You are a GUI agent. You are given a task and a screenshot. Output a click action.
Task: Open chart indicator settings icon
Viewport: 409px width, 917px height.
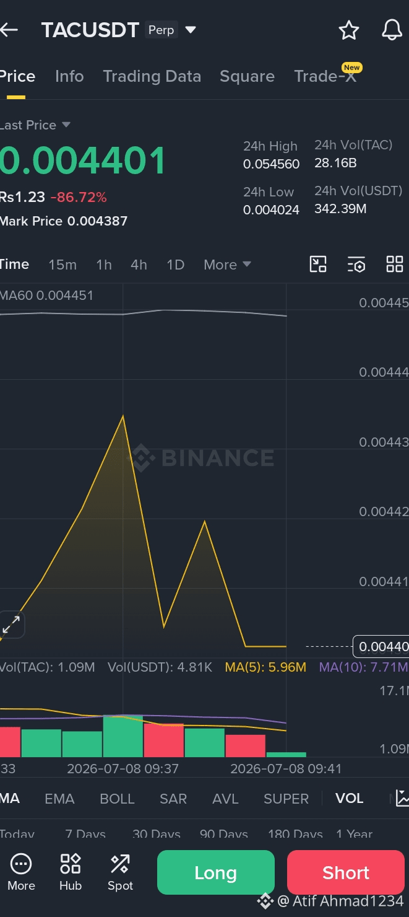coord(356,265)
